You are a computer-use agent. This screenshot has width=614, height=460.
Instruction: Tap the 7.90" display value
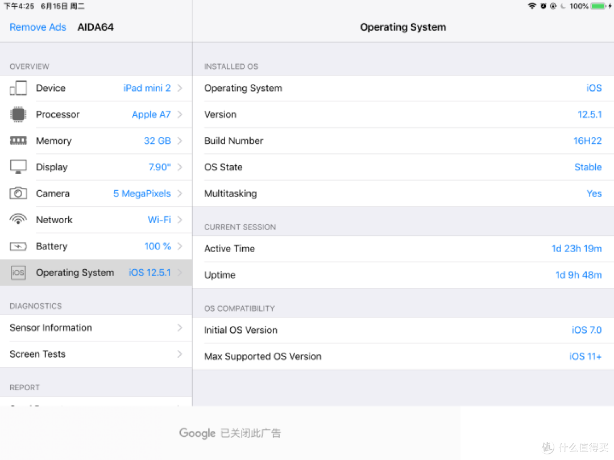[x=159, y=167]
